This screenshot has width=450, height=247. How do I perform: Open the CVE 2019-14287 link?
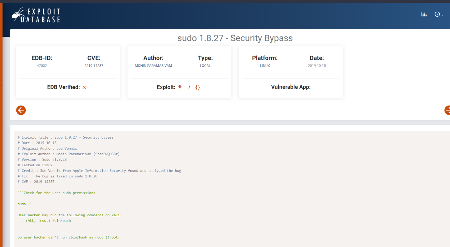click(94, 66)
